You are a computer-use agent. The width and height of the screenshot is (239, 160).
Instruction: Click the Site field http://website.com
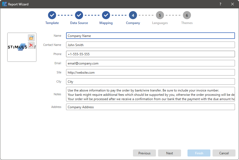pyautogui.click(x=151, y=72)
